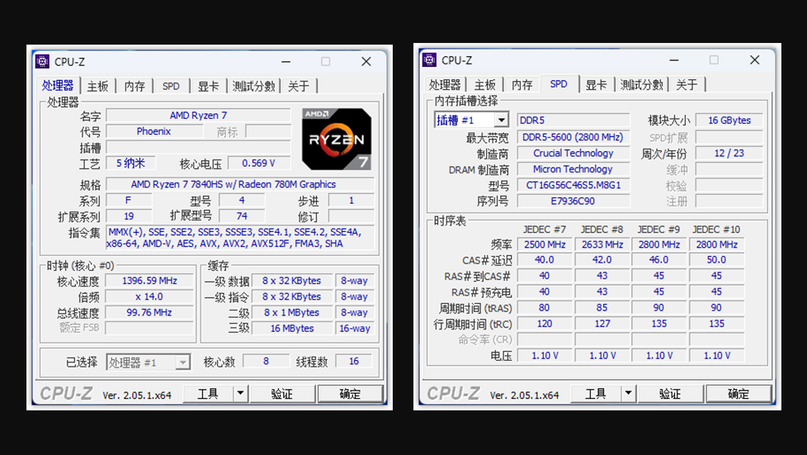Click the 16 GBytes module size value
807x455 pixels.
coord(729,120)
